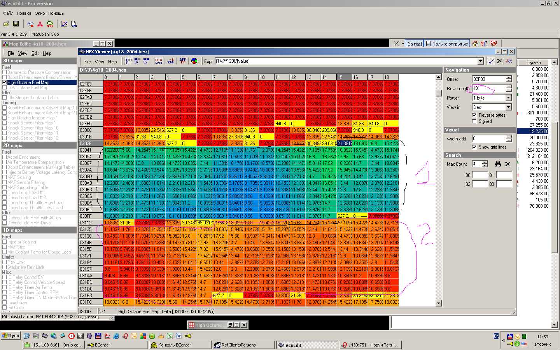Open View menu in HEX Viewer
This screenshot has width=560, height=350.
coord(100,62)
